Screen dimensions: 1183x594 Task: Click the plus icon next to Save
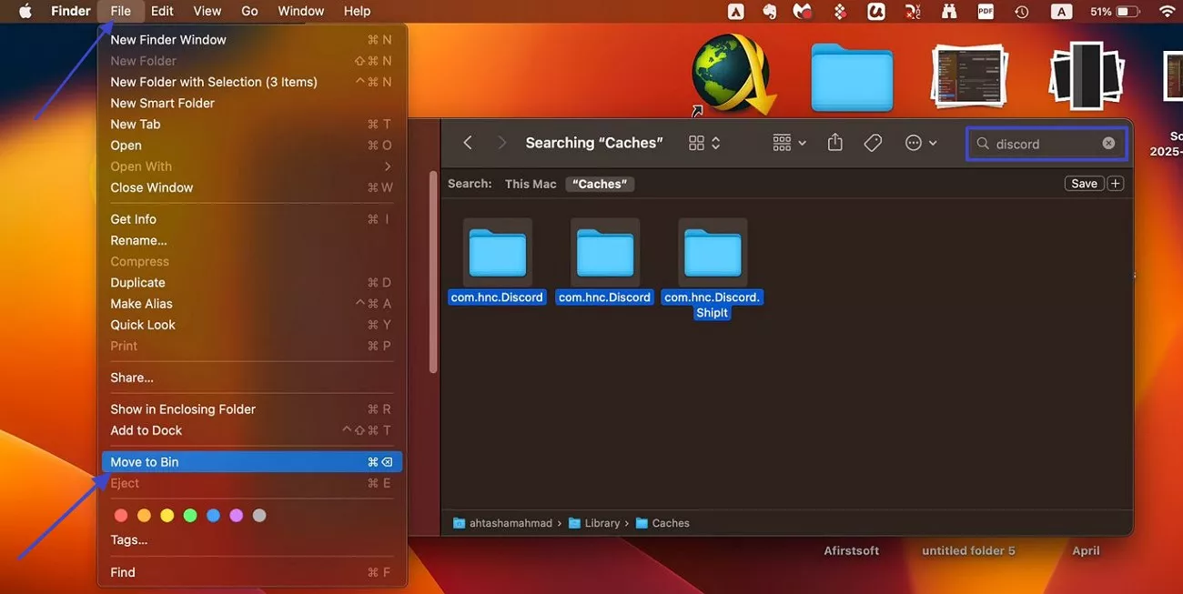pos(1116,184)
